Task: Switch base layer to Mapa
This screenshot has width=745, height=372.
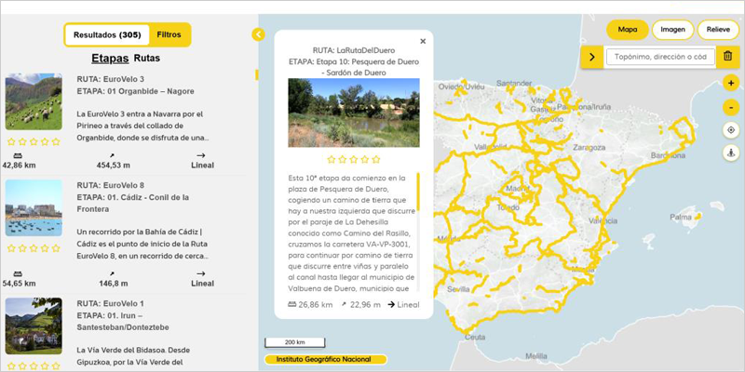Action: 628,30
